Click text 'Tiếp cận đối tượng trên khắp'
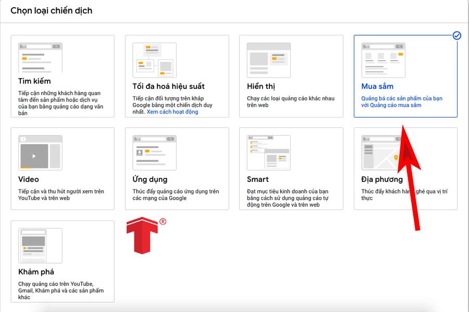The height and width of the screenshot is (312, 469). tap(168, 98)
